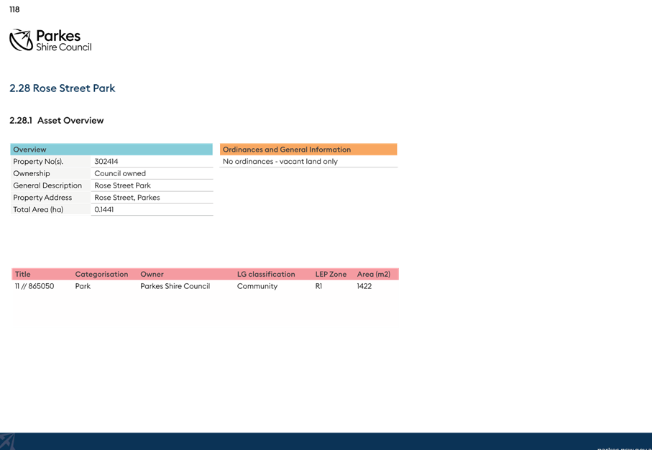Click the watermark icon in the footer bar
Screen dimensions: 652x450
click(x=7, y=441)
